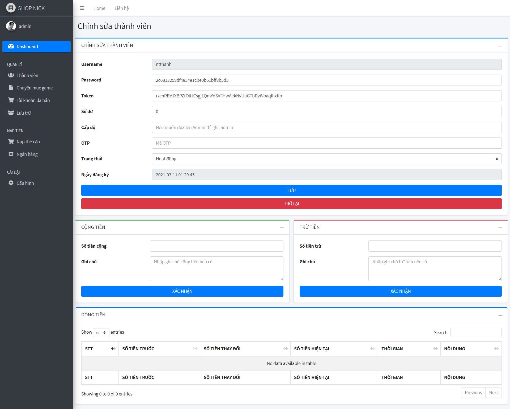Sort table by Thời gian column
Screen dimensions: 510x409
click(x=409, y=349)
